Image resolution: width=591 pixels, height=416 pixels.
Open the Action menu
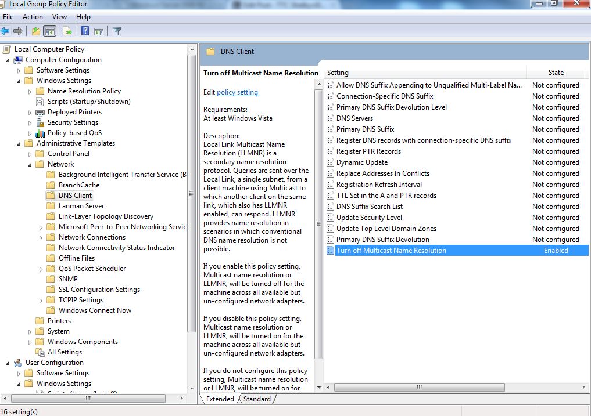[x=33, y=17]
